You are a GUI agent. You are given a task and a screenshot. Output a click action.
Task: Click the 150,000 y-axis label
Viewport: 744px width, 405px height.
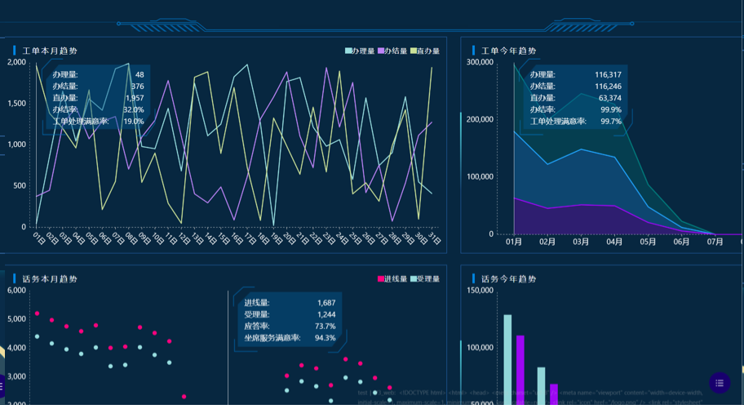(480, 290)
